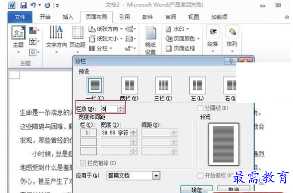Screen dimensions: 293x193
Task: Switch to the Add-ins (加载项) tab
Action: coord(219,17)
